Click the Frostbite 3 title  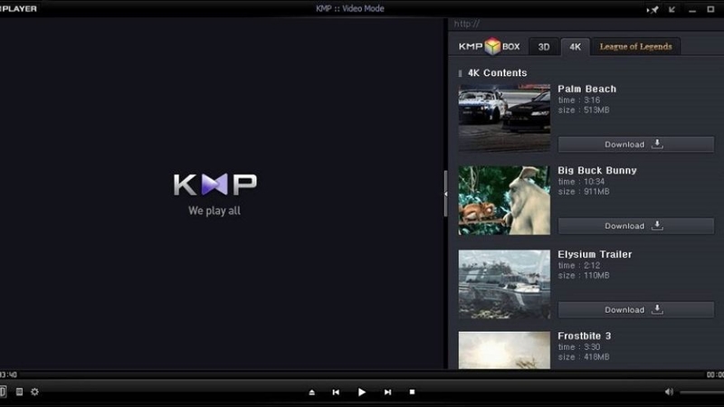pos(584,336)
